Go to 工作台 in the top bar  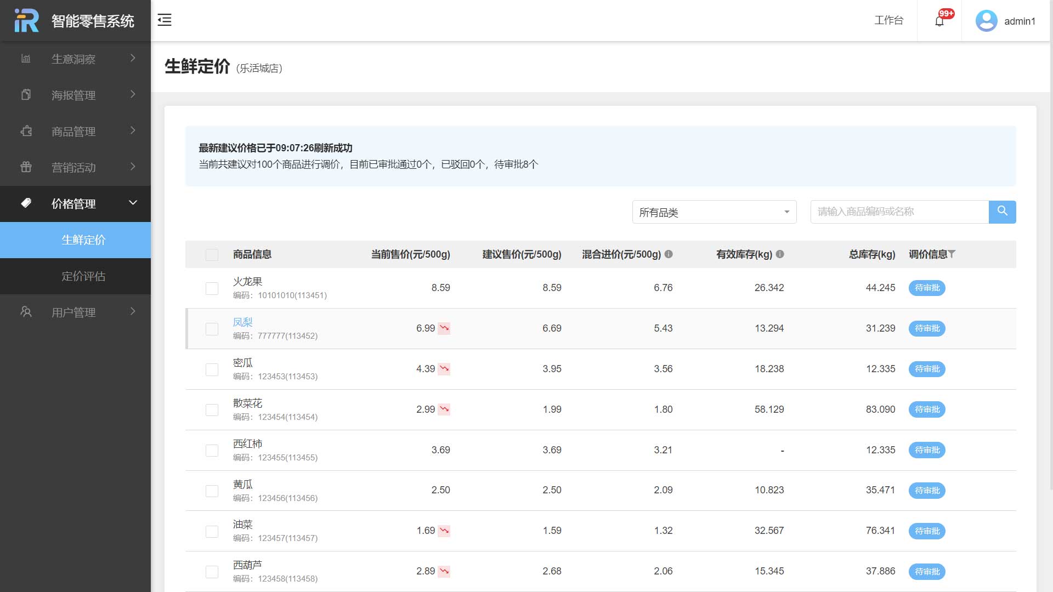tap(888, 21)
